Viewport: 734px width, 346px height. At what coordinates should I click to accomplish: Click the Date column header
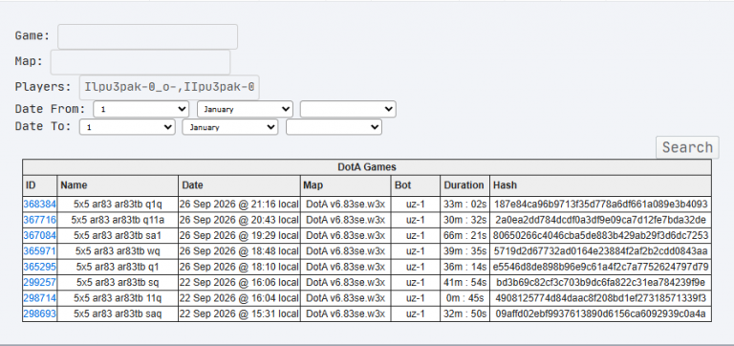click(239, 185)
